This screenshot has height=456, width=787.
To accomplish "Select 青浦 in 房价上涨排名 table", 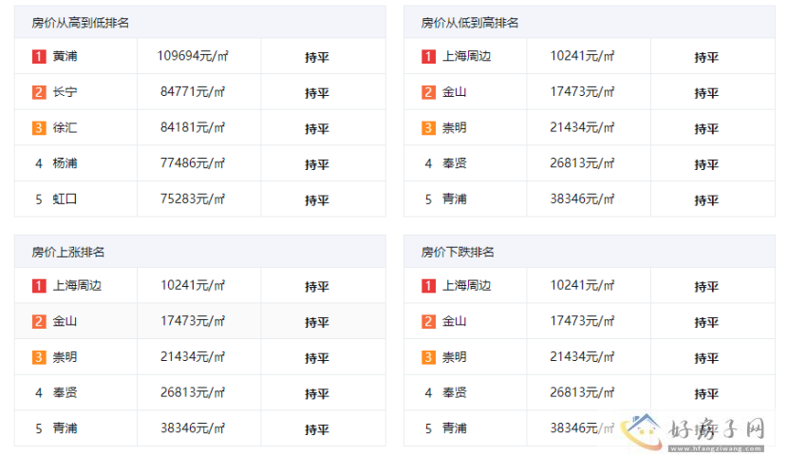I will click(x=66, y=428).
